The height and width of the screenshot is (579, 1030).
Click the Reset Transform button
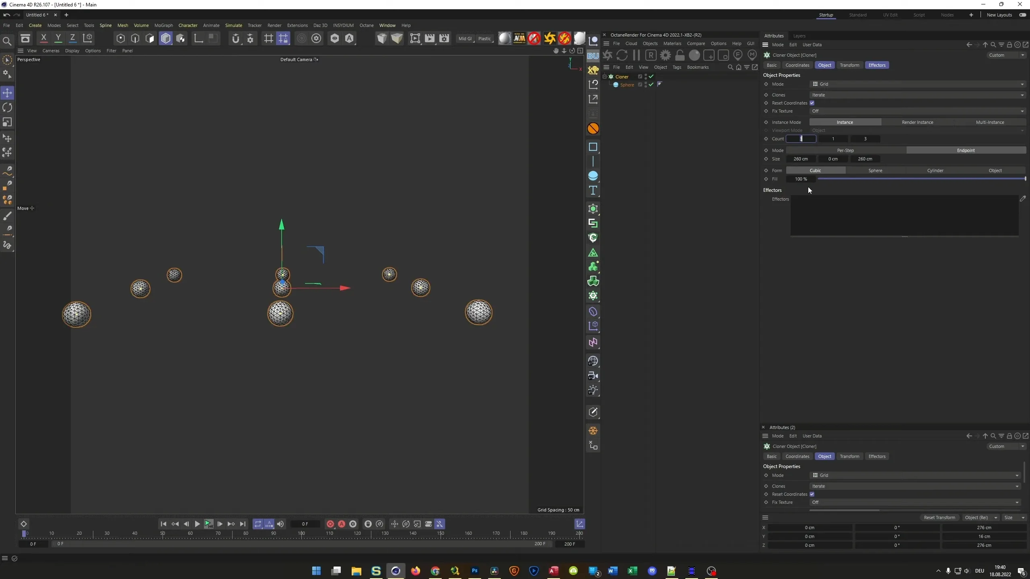tap(939, 517)
